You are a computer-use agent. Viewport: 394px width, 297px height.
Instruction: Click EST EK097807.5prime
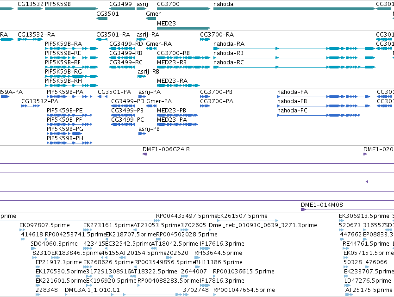pos(44,225)
